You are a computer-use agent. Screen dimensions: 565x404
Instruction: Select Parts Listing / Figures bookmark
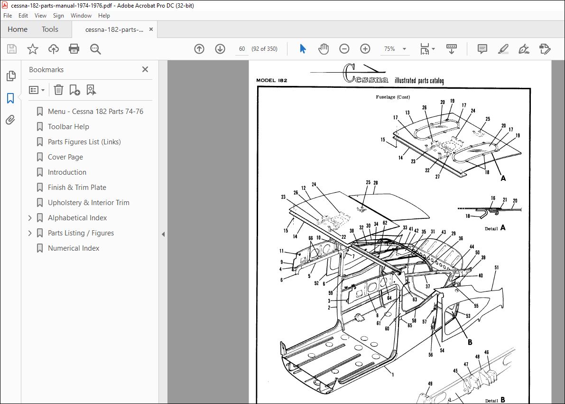[81, 233]
